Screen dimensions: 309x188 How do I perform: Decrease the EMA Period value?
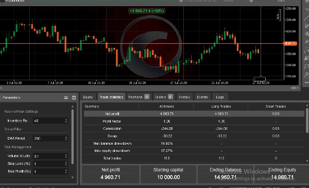click(x=66, y=140)
